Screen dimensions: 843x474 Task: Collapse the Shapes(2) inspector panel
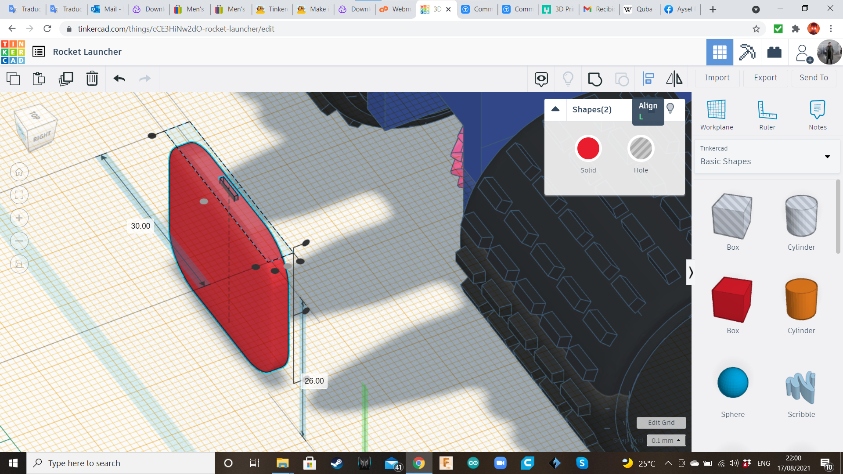tap(555, 109)
